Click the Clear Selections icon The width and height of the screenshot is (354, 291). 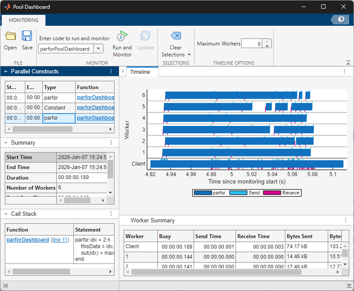(x=176, y=36)
